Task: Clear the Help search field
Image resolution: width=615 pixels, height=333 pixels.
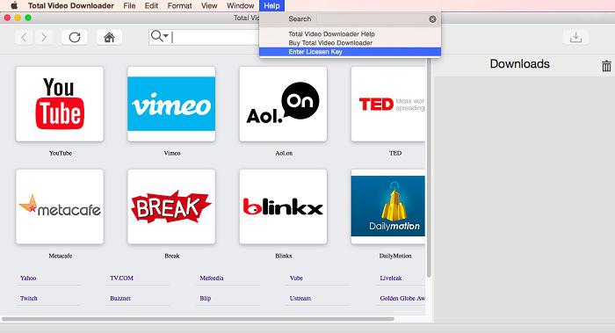Action: click(432, 19)
